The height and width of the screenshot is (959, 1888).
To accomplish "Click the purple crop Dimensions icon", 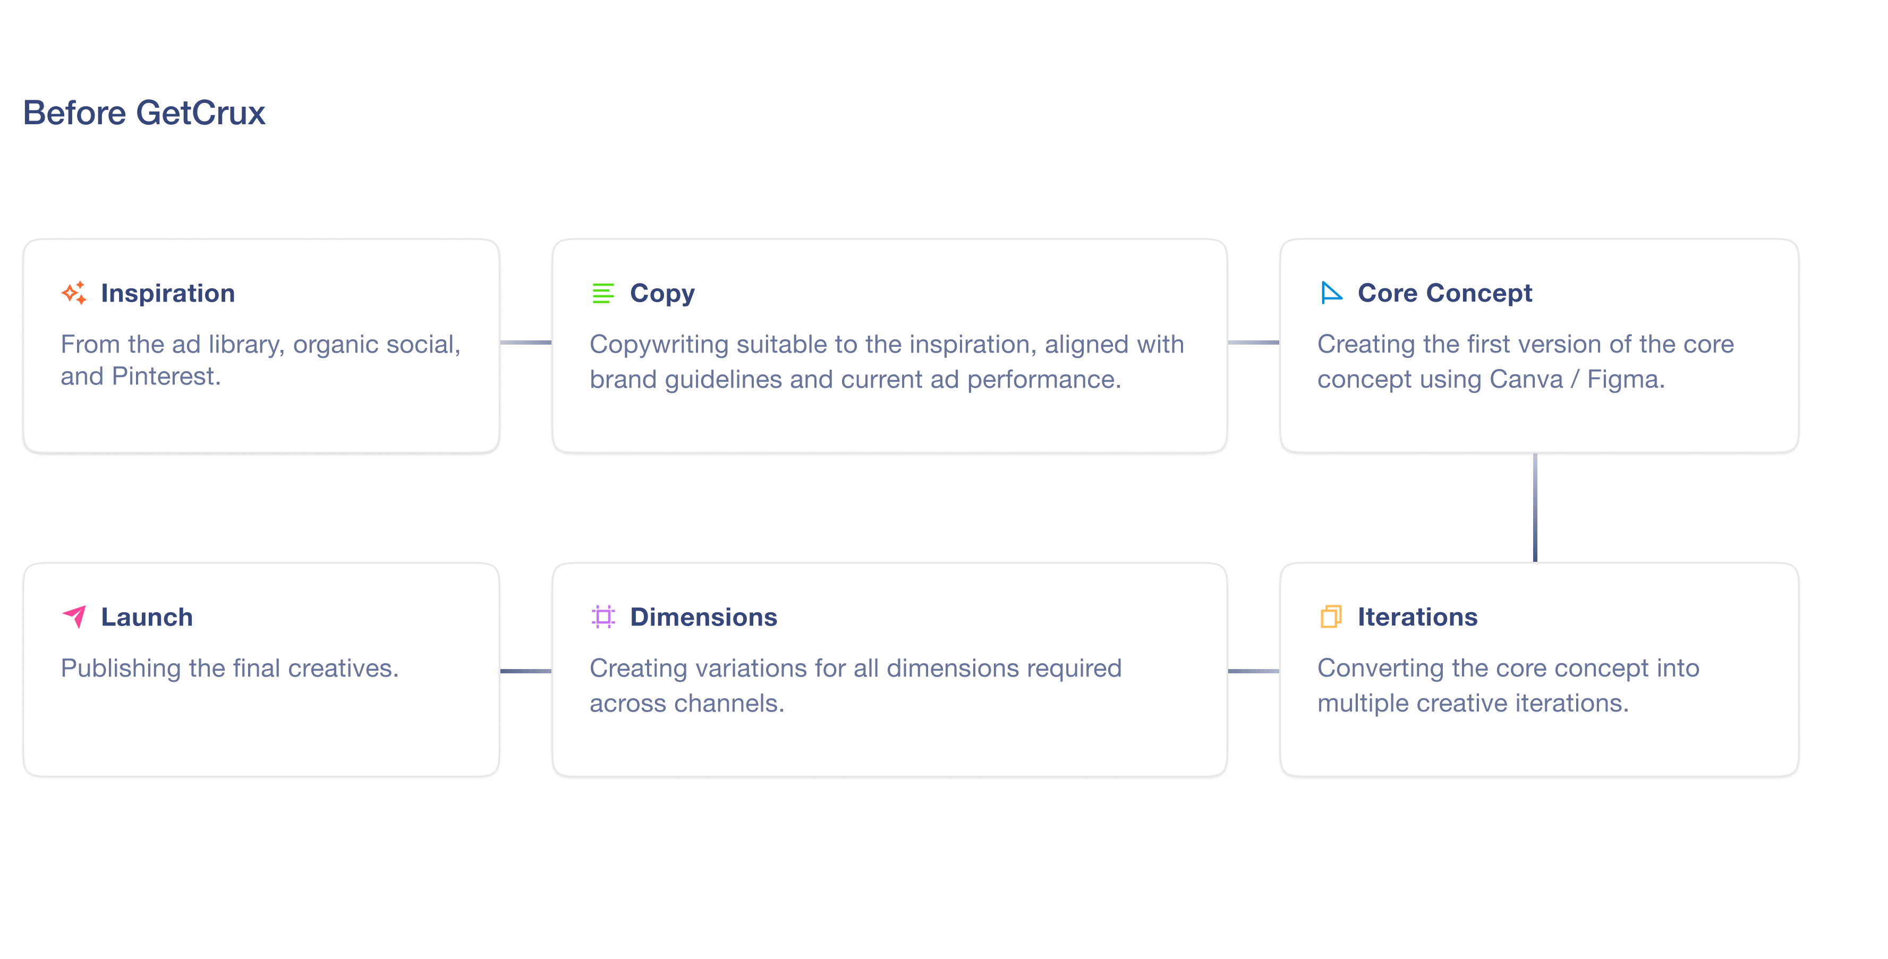I will (x=602, y=617).
